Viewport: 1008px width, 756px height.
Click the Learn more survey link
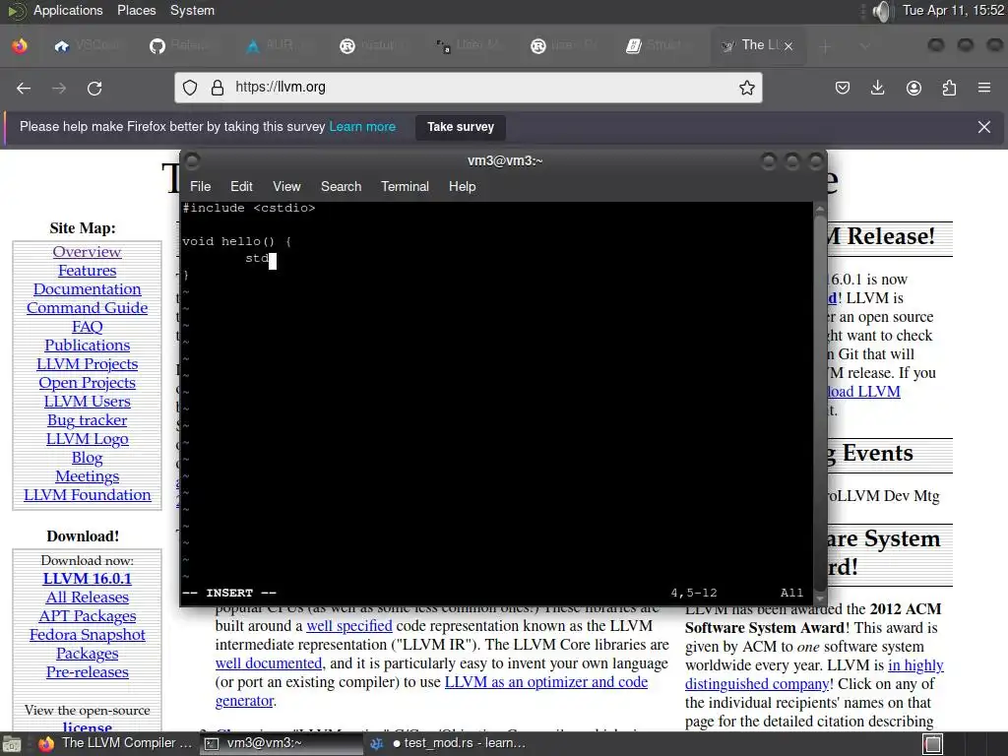coord(362,127)
